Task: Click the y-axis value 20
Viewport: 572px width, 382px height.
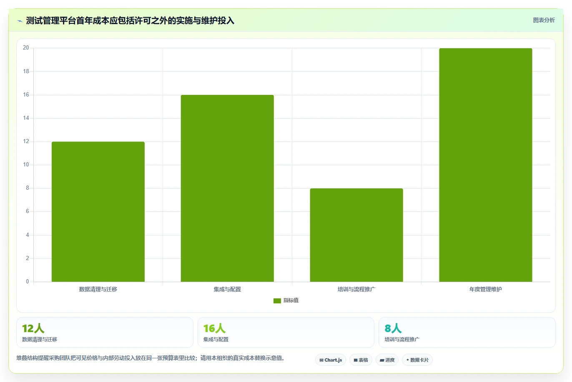Action: [26, 48]
